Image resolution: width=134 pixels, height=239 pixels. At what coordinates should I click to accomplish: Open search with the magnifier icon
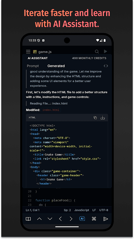click(x=97, y=52)
